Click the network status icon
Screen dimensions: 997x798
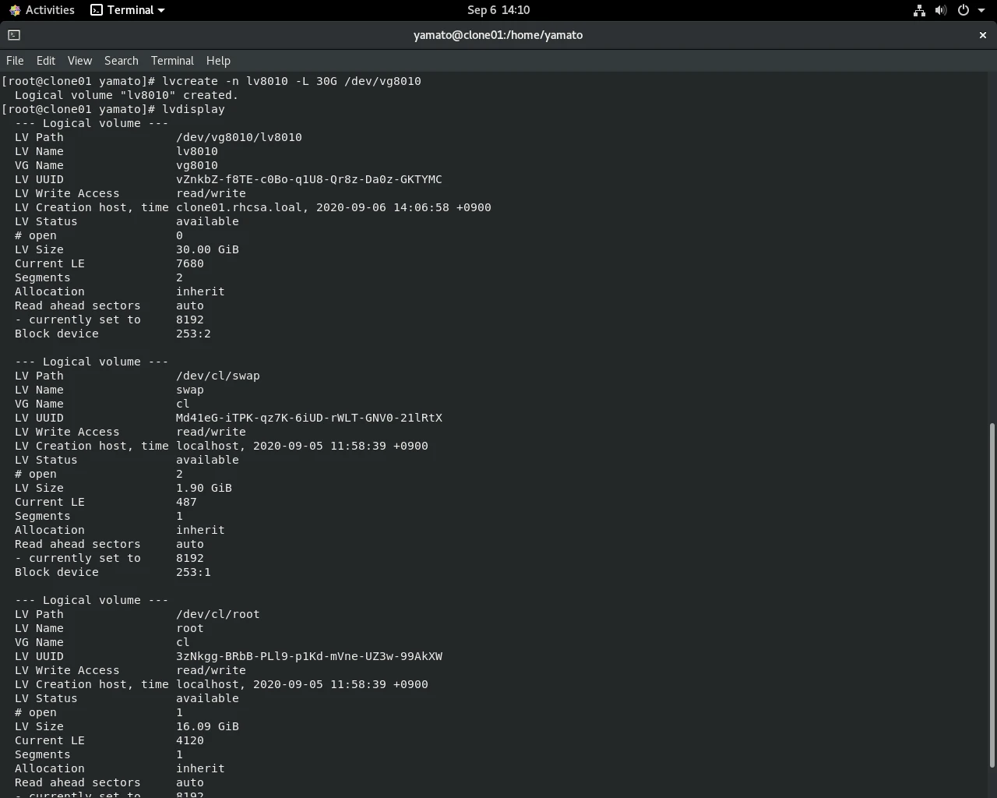pos(919,10)
